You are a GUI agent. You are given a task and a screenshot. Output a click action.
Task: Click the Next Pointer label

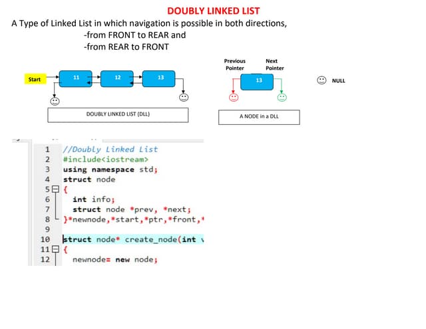tap(274, 64)
